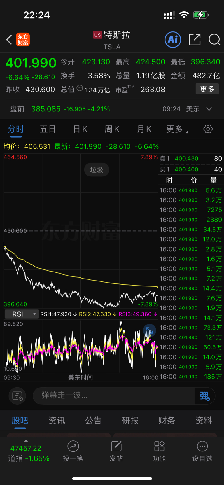This screenshot has width=224, height=485.
Task: Tap the 投一笔 chart icon
Action: [x=73, y=446]
